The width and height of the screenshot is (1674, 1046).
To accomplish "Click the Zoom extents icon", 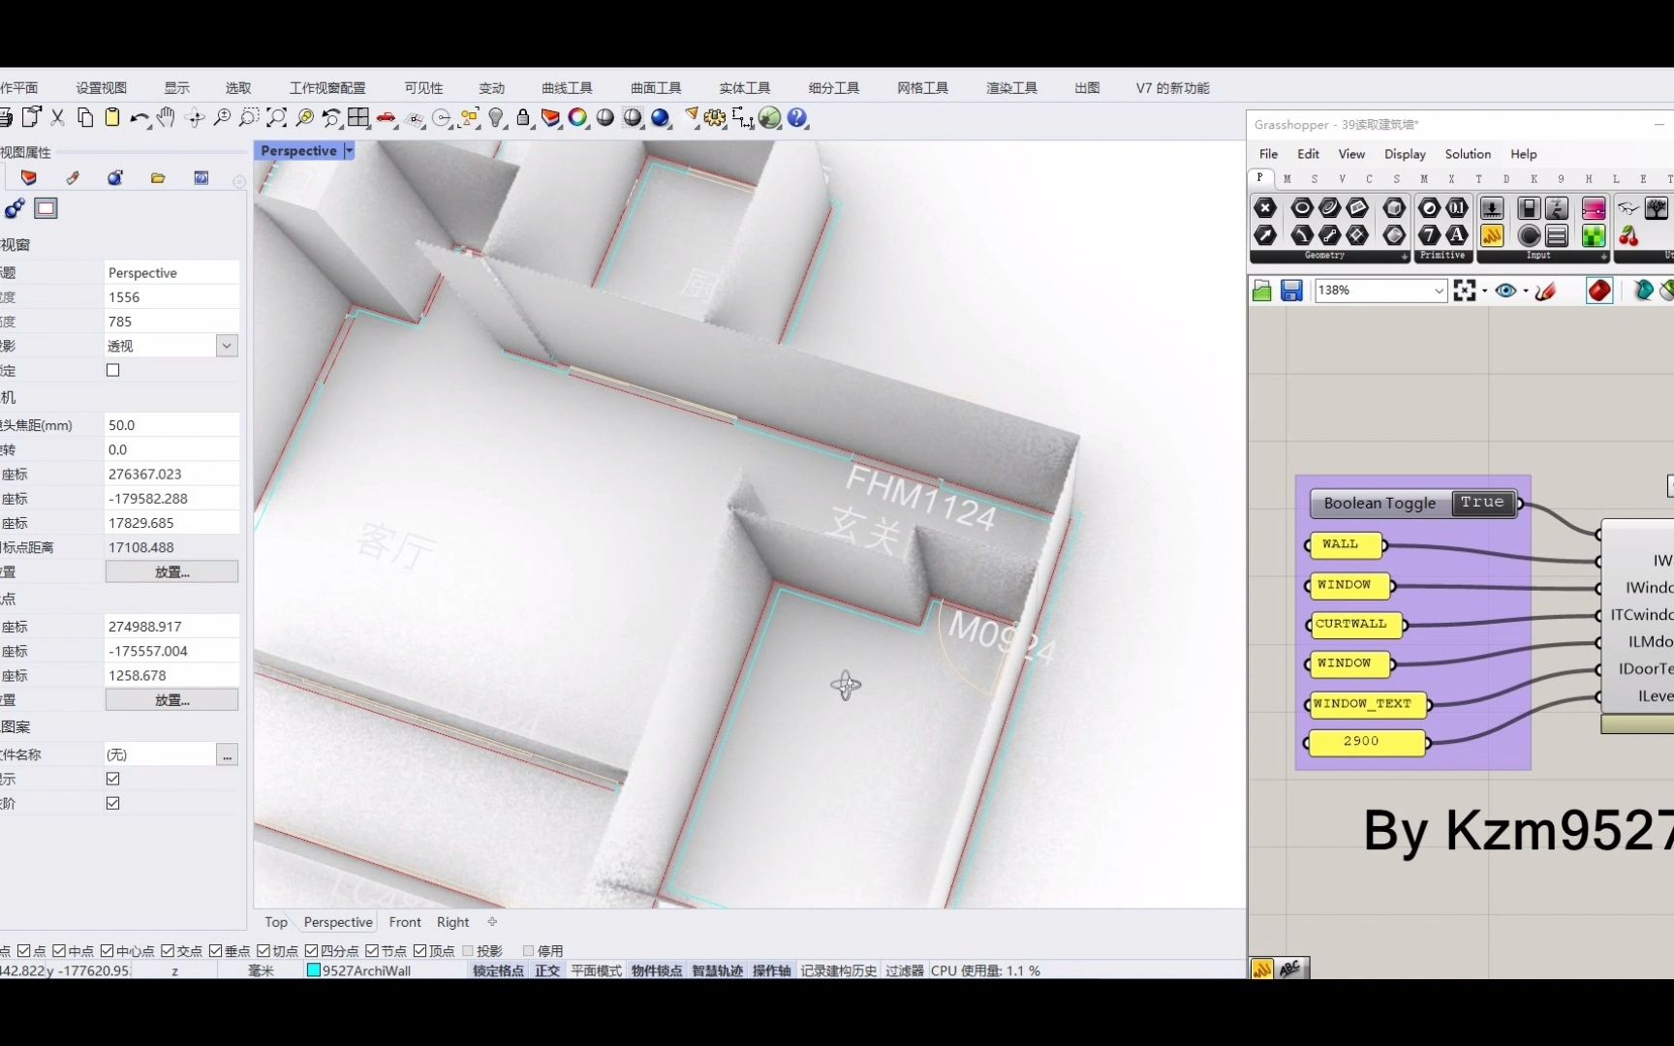I will [x=277, y=117].
